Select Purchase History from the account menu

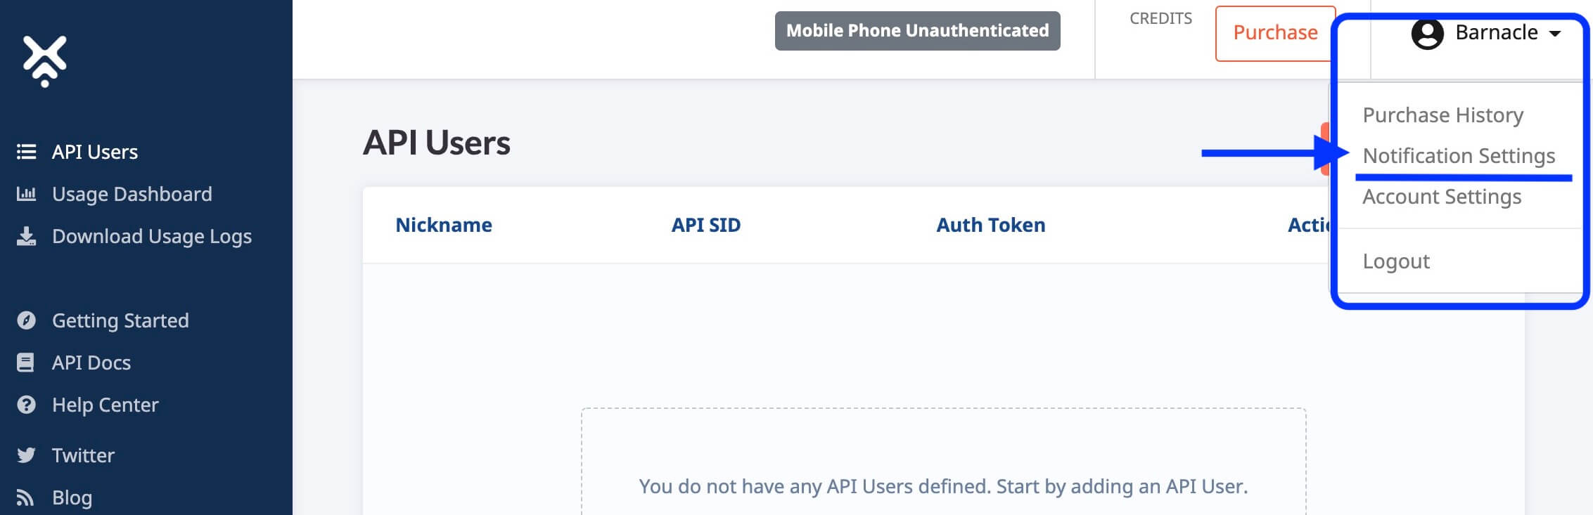(1442, 115)
